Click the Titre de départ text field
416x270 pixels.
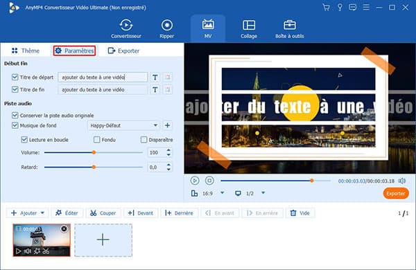coord(103,77)
